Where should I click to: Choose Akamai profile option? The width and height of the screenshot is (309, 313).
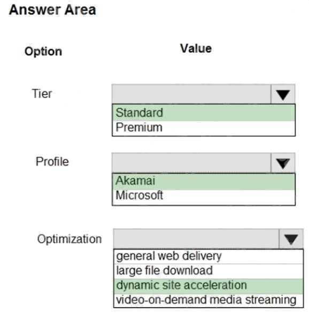pyautogui.click(x=204, y=182)
